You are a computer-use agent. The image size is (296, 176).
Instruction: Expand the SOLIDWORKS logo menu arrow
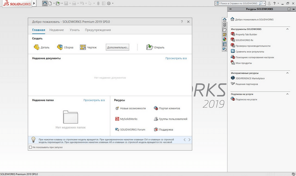click(x=34, y=3)
